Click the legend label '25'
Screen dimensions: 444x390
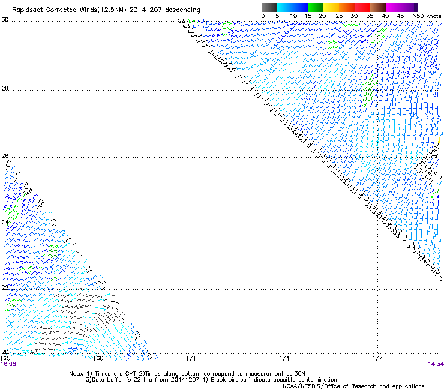click(x=339, y=16)
